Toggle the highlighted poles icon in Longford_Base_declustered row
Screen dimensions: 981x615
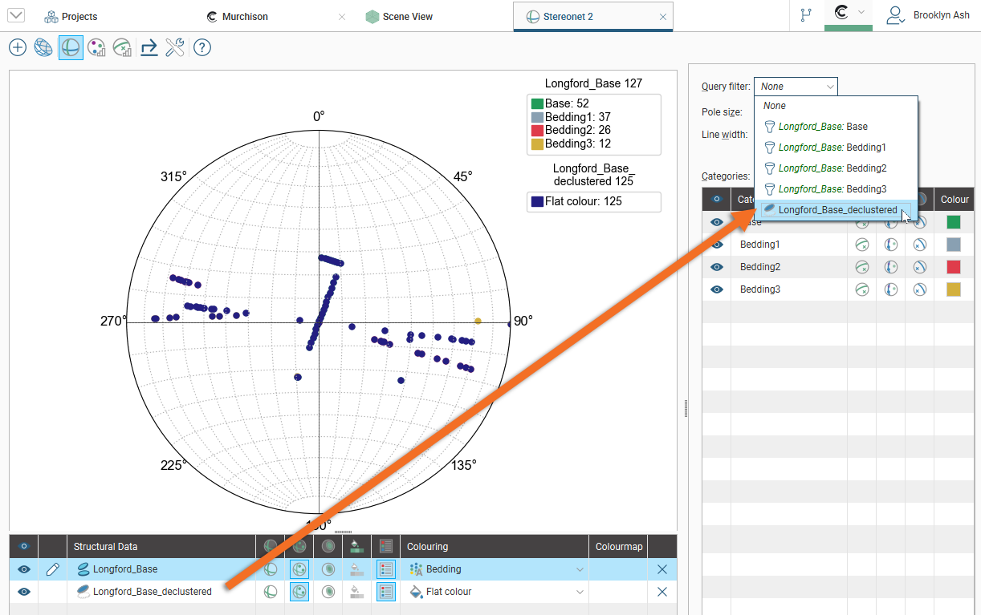(299, 592)
